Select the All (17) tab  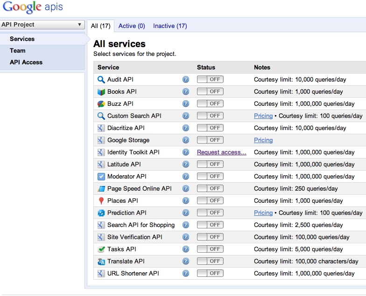pyautogui.click(x=101, y=26)
